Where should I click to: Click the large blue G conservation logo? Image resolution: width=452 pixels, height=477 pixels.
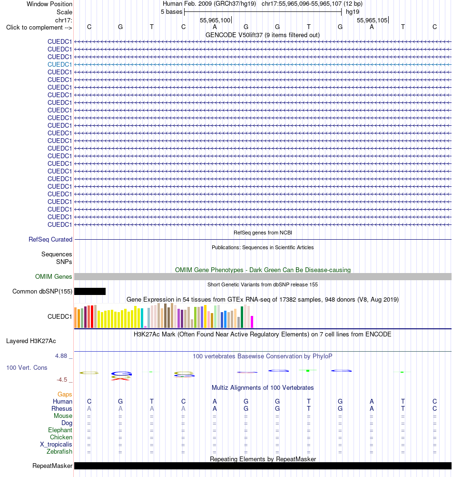[121, 374]
